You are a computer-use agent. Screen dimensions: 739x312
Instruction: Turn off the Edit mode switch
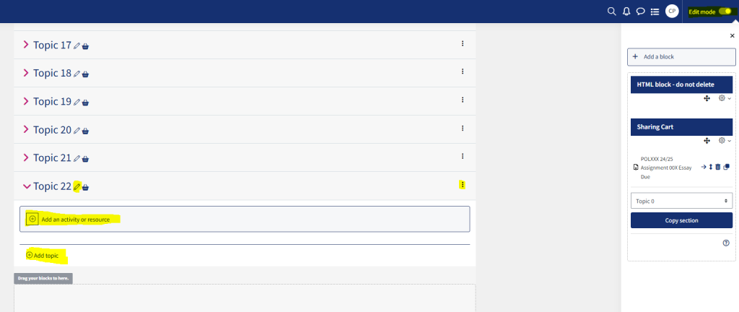[725, 12]
